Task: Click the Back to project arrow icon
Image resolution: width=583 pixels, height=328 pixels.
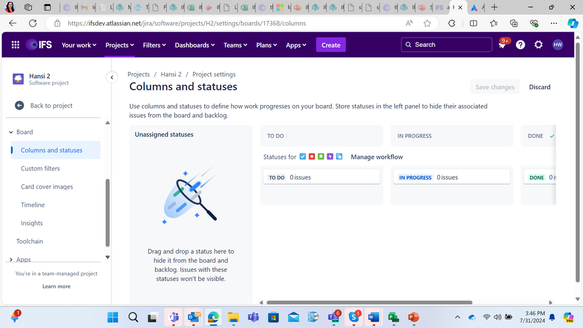Action: tap(19, 106)
